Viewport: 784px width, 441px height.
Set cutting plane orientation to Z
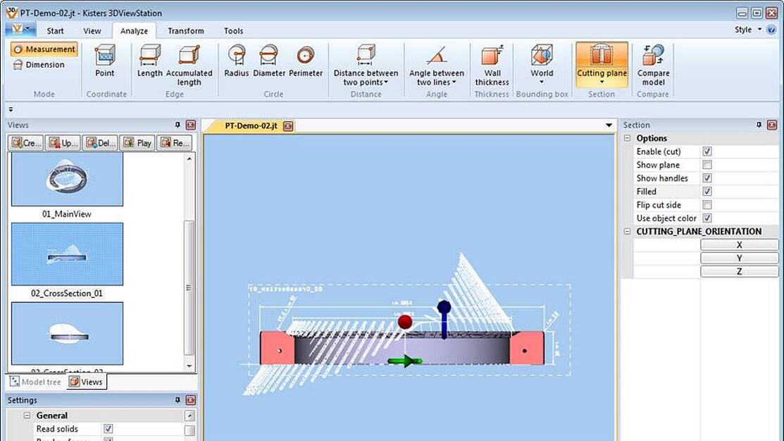[739, 271]
